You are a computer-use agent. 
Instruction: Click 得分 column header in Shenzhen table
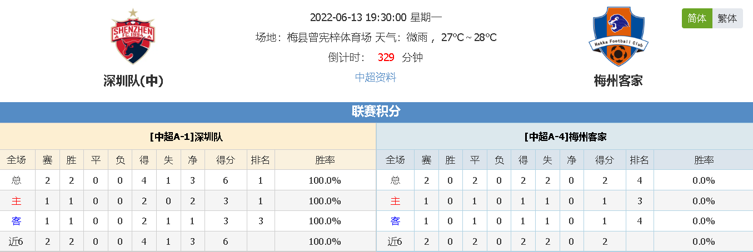pyautogui.click(x=226, y=160)
